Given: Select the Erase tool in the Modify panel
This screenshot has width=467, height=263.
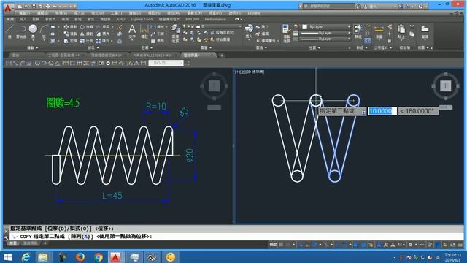Looking at the screenshot, I should click(x=120, y=27).
